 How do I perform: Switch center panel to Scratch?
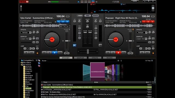tap(95, 16)
